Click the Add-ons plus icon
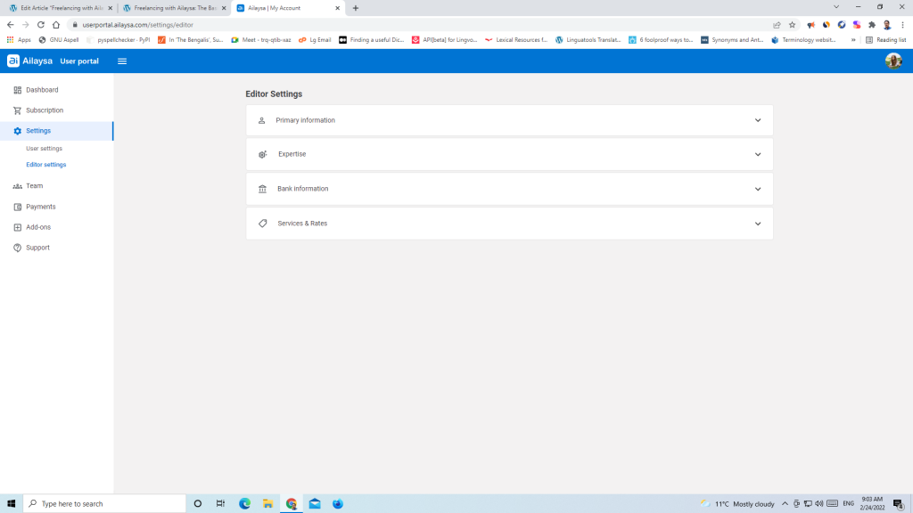The image size is (913, 513). click(x=17, y=227)
